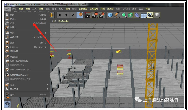Image resolution: width=188 pixels, height=110 pixels.
Task: Open the 文件 (File) menu
Action: pyautogui.click(x=8, y=9)
